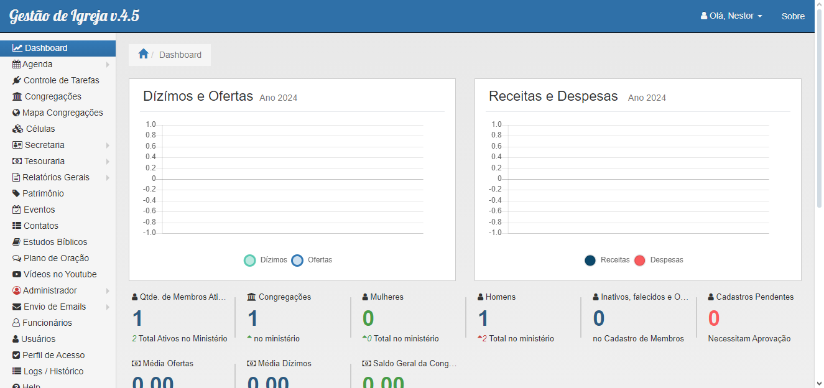Click the Plano de Oração chat icon
Screen dimensions: 824x388
click(x=17, y=258)
